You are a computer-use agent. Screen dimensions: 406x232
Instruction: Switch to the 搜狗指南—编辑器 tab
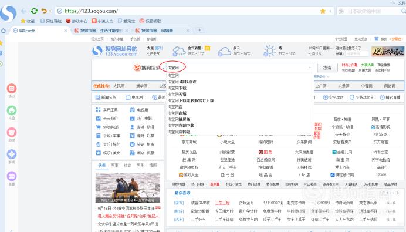162,31
